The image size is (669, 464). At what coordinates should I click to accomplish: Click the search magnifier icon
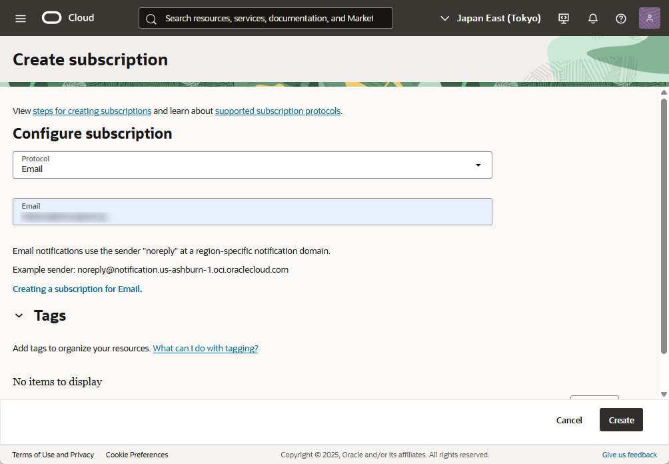151,19
